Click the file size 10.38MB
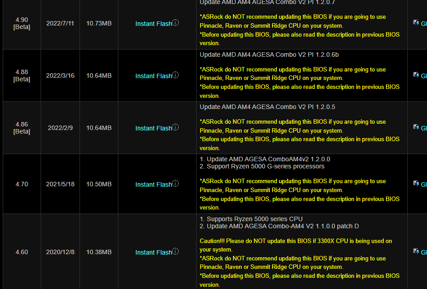The image size is (427, 289). [99, 252]
